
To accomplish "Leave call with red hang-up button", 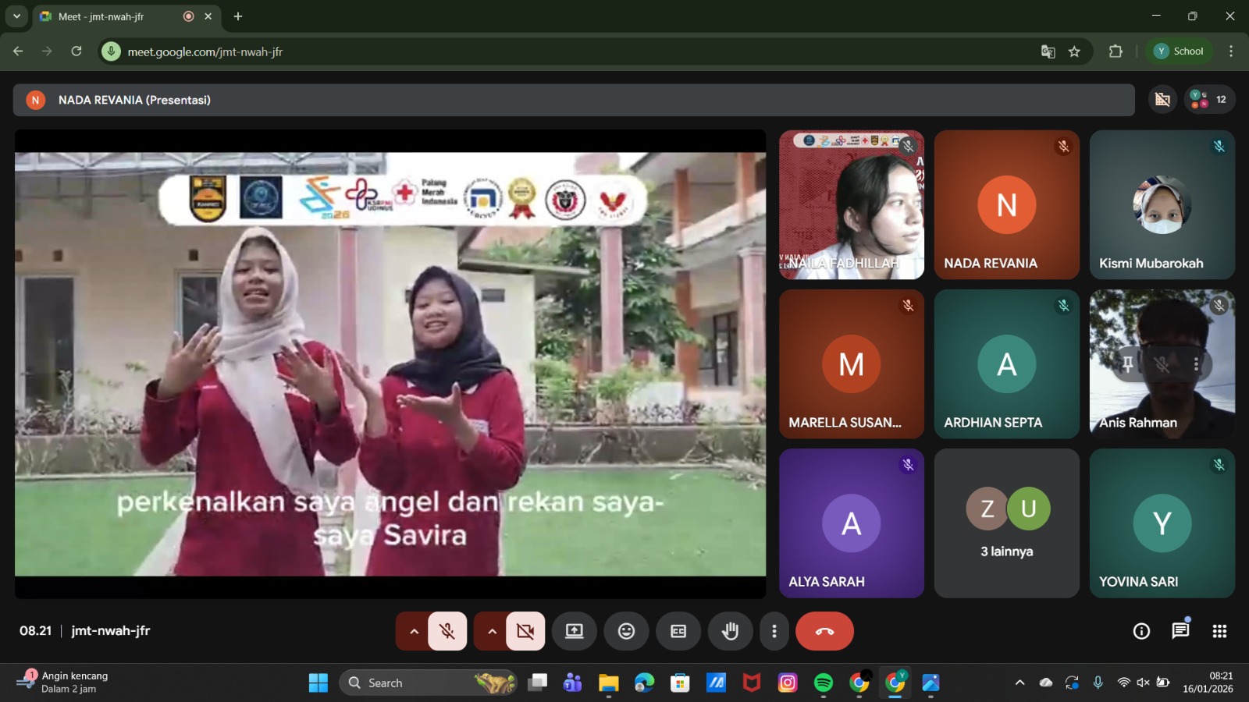I will click(824, 631).
